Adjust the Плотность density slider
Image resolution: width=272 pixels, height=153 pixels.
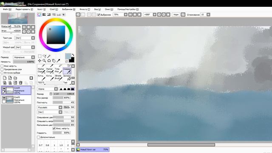(x=64, y=102)
